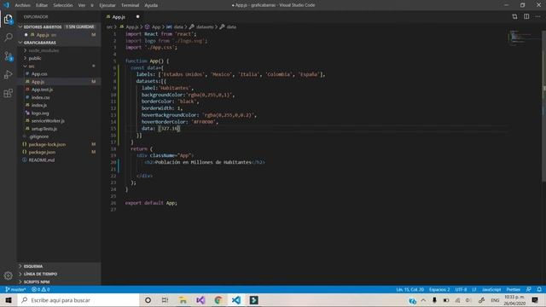This screenshot has height=307, width=546.
Task: Open Visual Studio purple icon on taskbar
Action: (x=200, y=300)
